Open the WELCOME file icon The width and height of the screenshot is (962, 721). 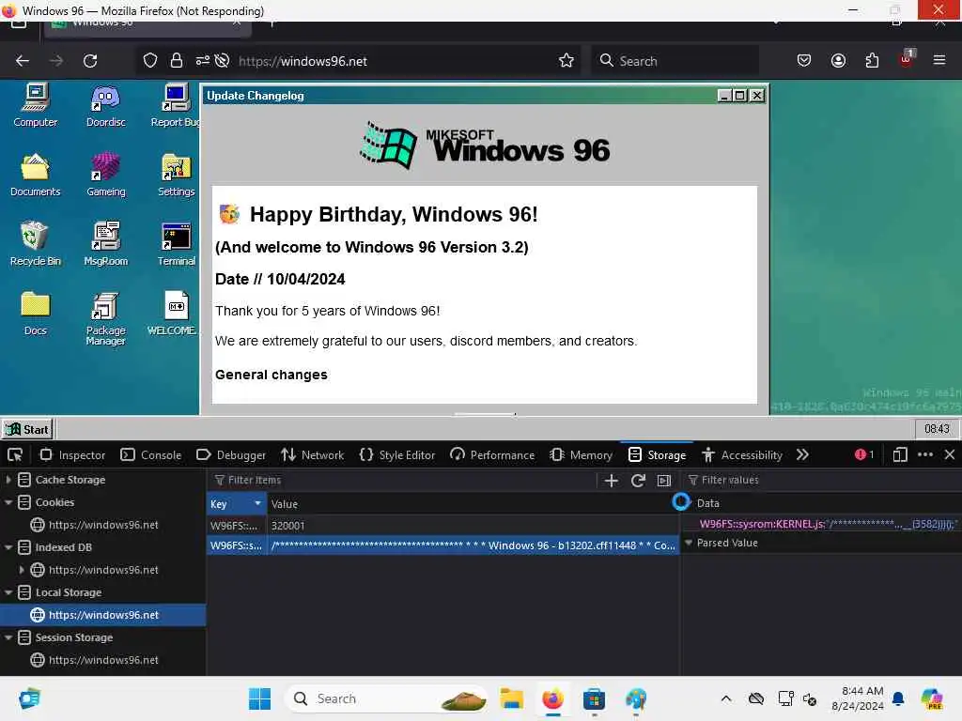173,314
